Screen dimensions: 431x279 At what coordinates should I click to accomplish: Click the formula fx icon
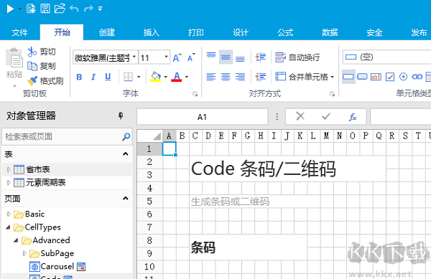(353, 117)
